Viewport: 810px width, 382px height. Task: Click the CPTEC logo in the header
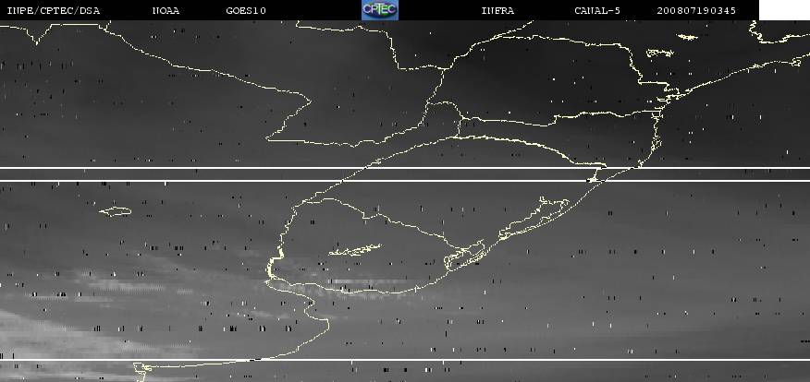(379, 10)
